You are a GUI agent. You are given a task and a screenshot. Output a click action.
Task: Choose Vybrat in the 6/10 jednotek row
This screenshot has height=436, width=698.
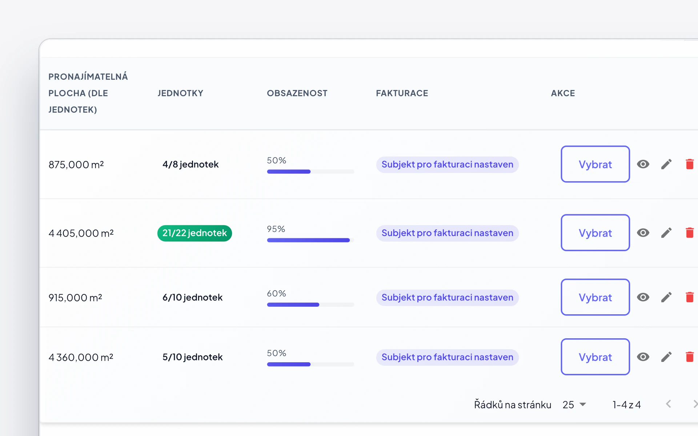click(x=595, y=297)
